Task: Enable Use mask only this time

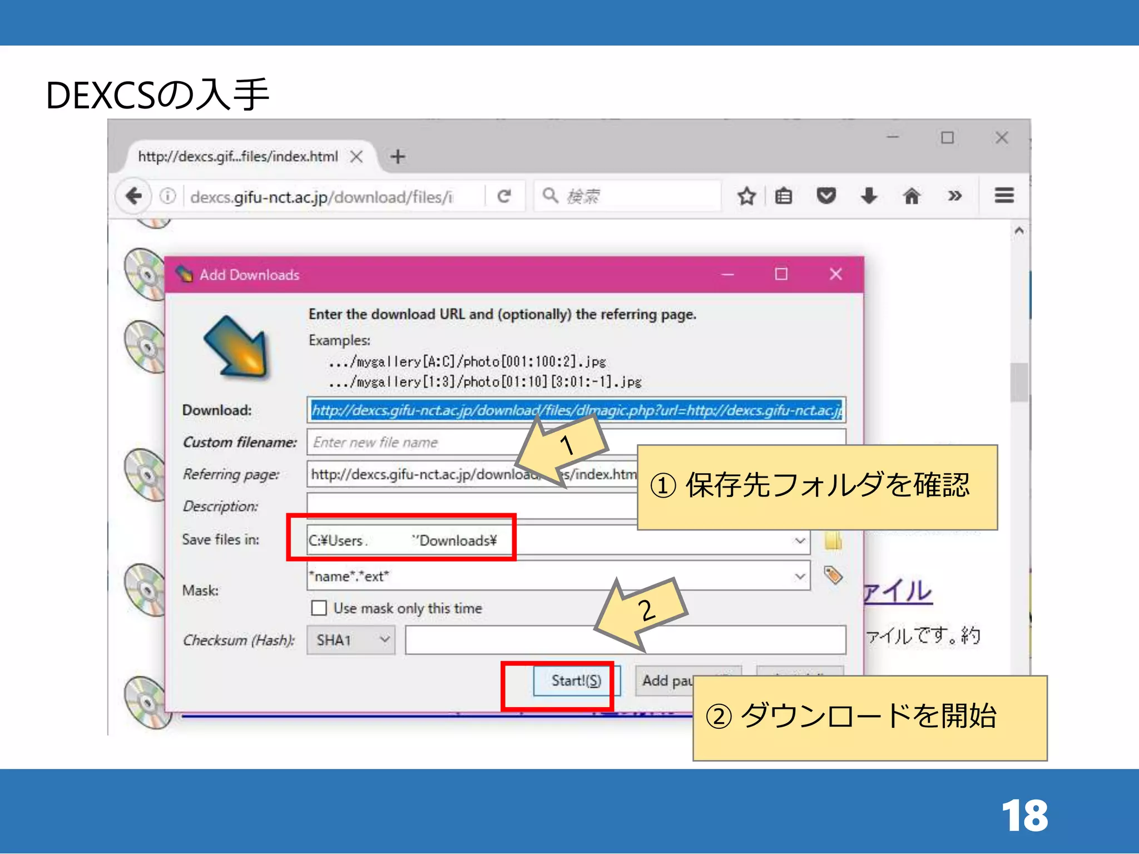Action: (319, 608)
